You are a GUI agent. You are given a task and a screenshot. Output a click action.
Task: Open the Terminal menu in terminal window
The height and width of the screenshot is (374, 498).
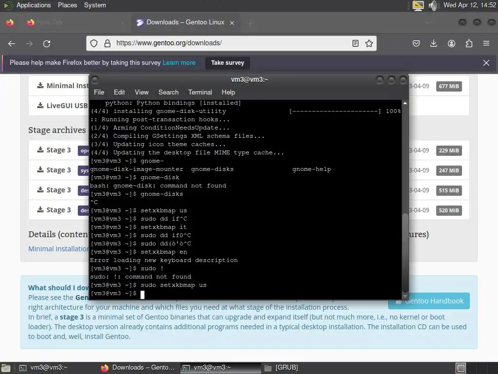200,92
